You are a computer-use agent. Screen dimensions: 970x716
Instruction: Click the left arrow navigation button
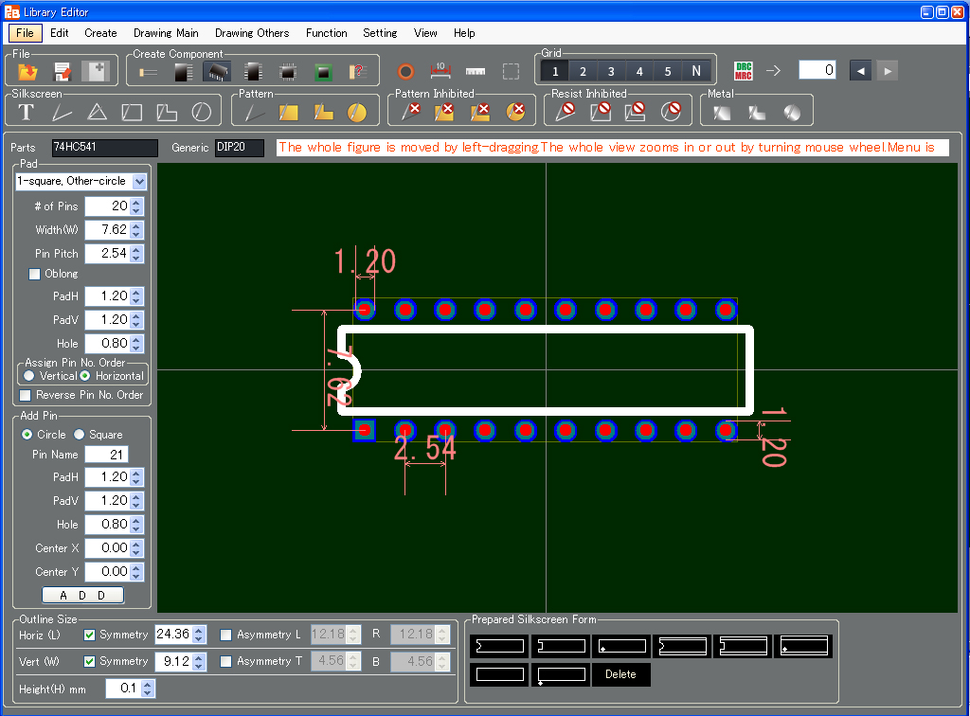(860, 71)
